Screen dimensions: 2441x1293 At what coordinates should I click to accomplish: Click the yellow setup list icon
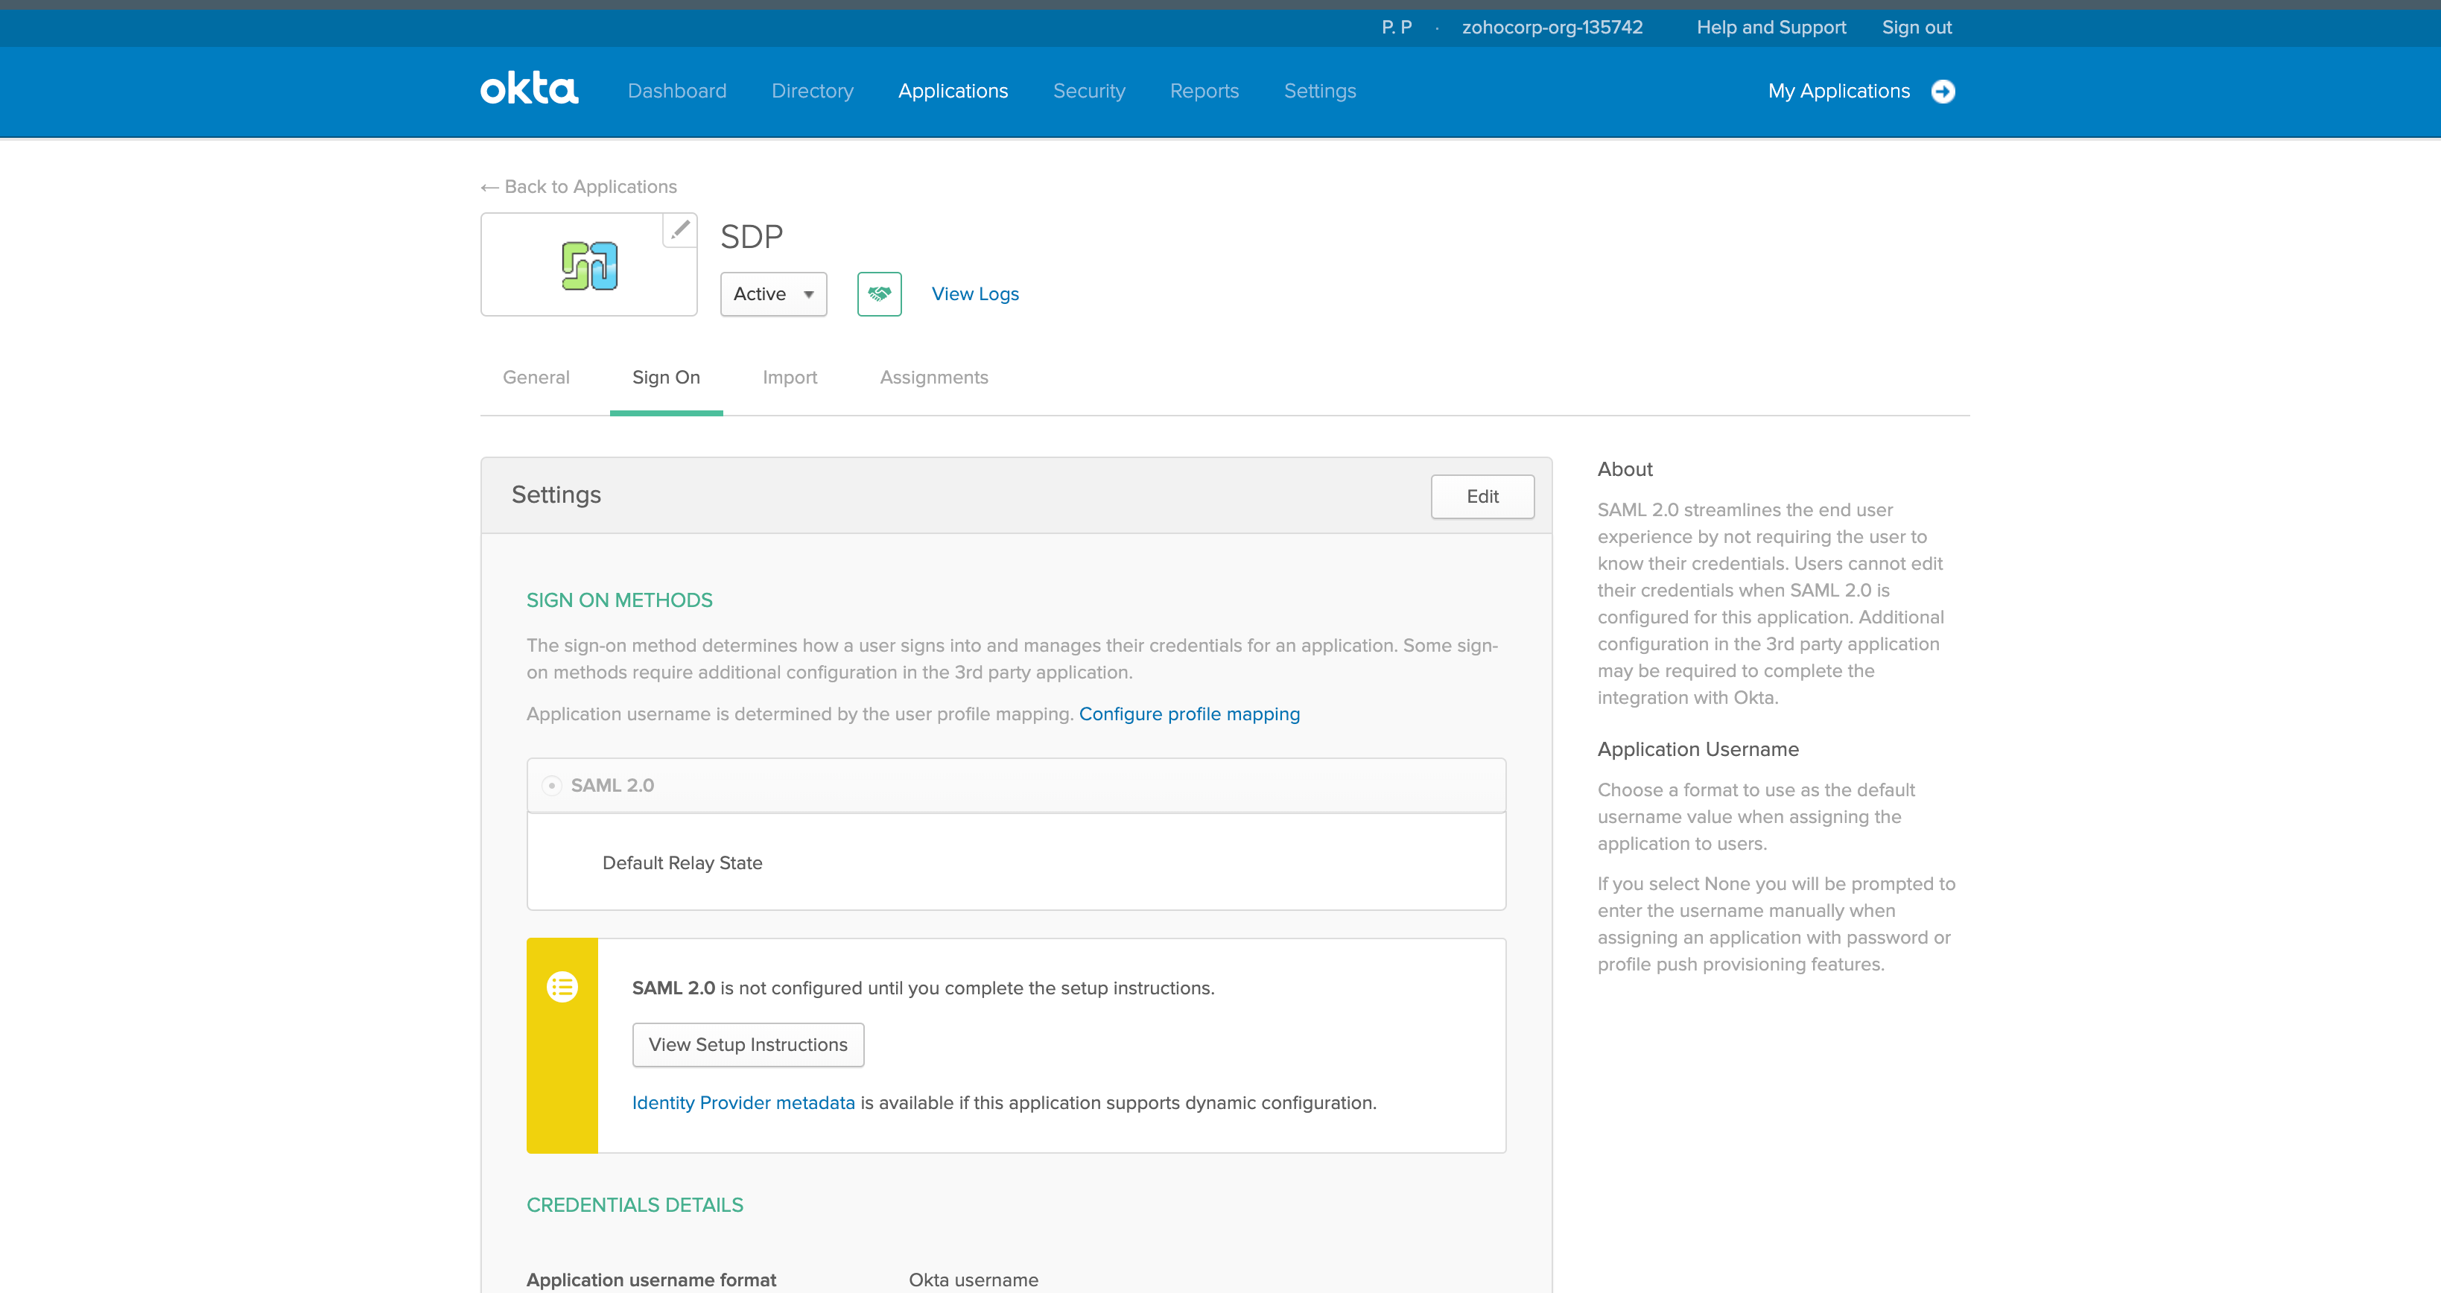(x=562, y=987)
